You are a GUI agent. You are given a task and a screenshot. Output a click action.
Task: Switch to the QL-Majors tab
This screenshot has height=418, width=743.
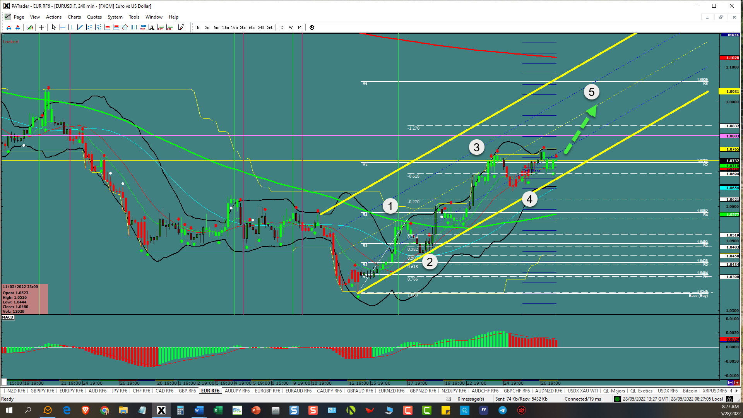pos(614,391)
